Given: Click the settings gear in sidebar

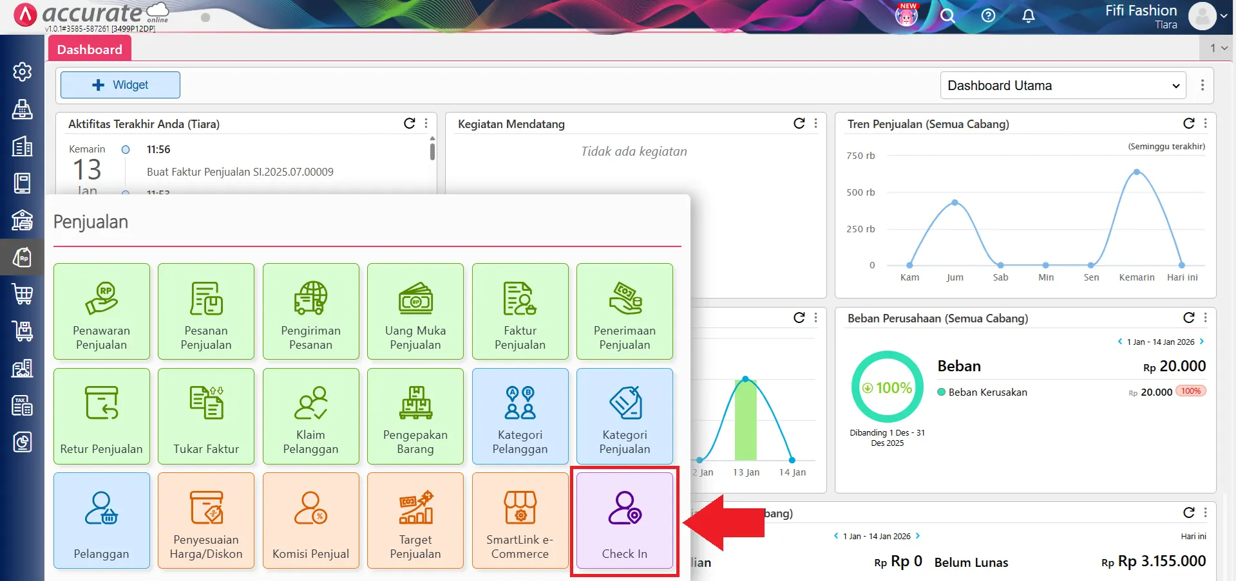Looking at the screenshot, I should point(23,71).
